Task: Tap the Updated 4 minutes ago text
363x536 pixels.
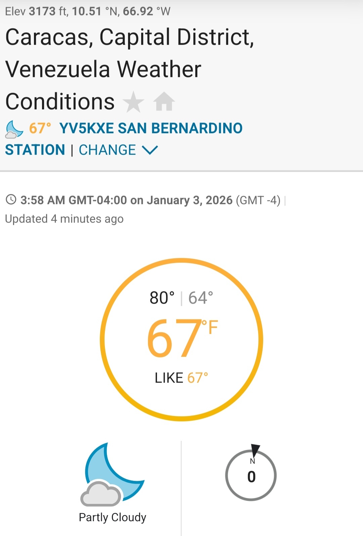Action: click(65, 219)
